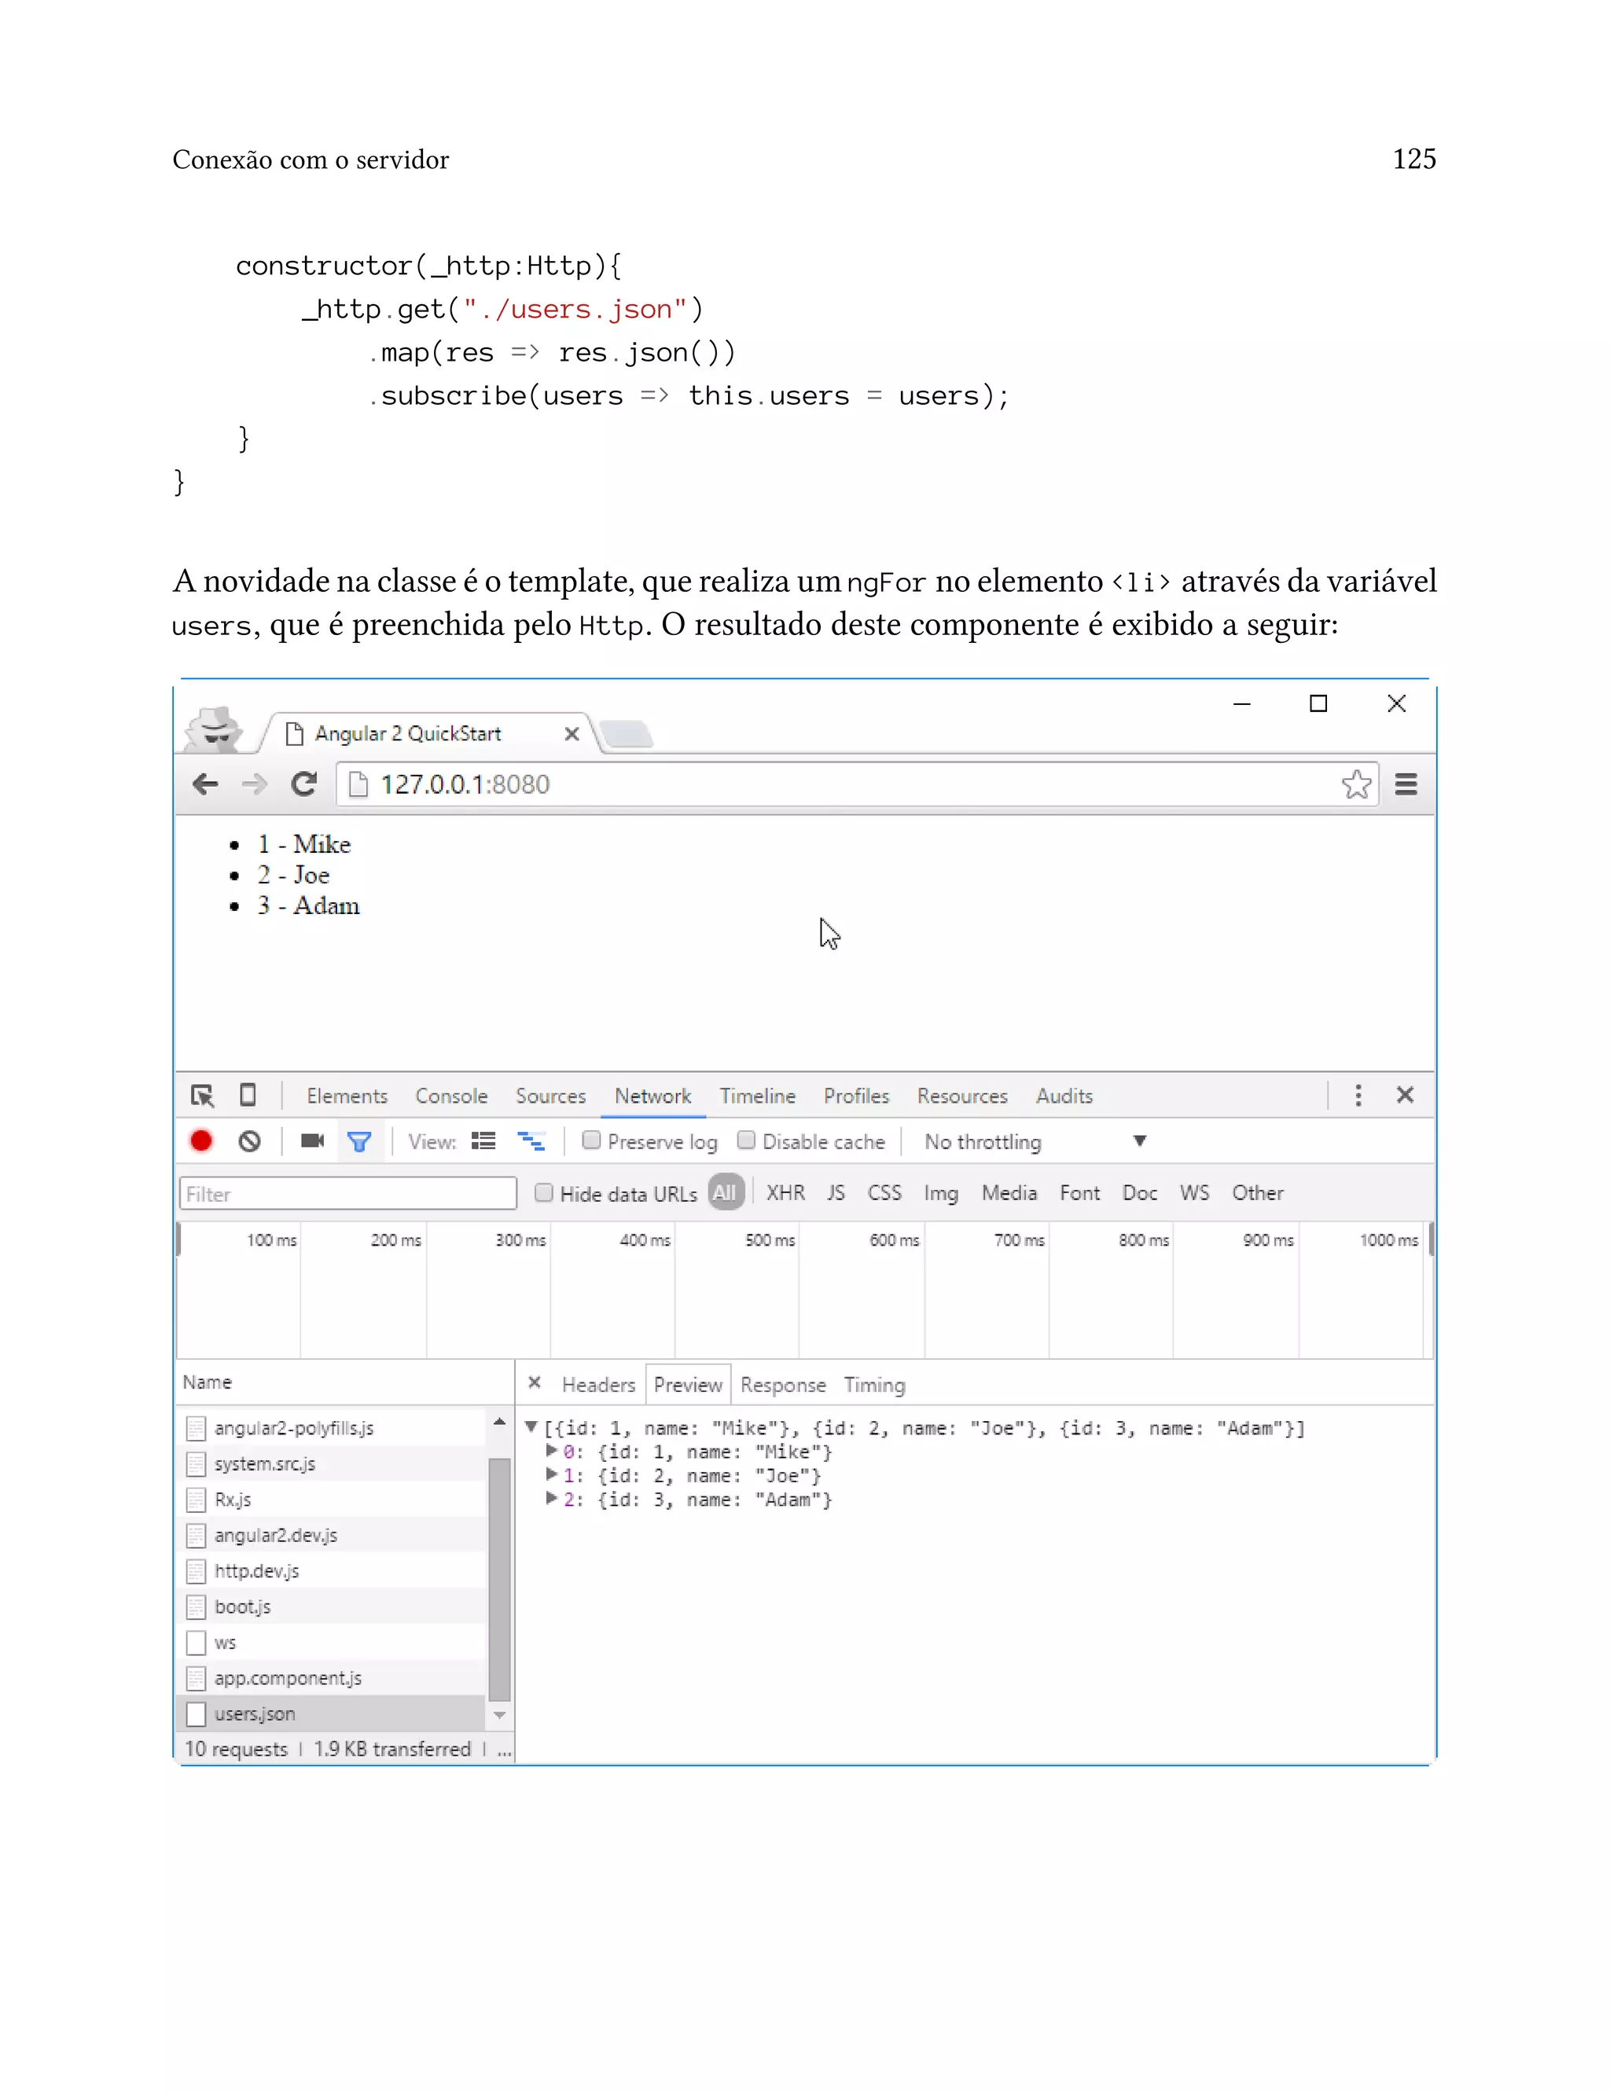Select the Network tab
1610x2093 pixels.
[x=652, y=1096]
